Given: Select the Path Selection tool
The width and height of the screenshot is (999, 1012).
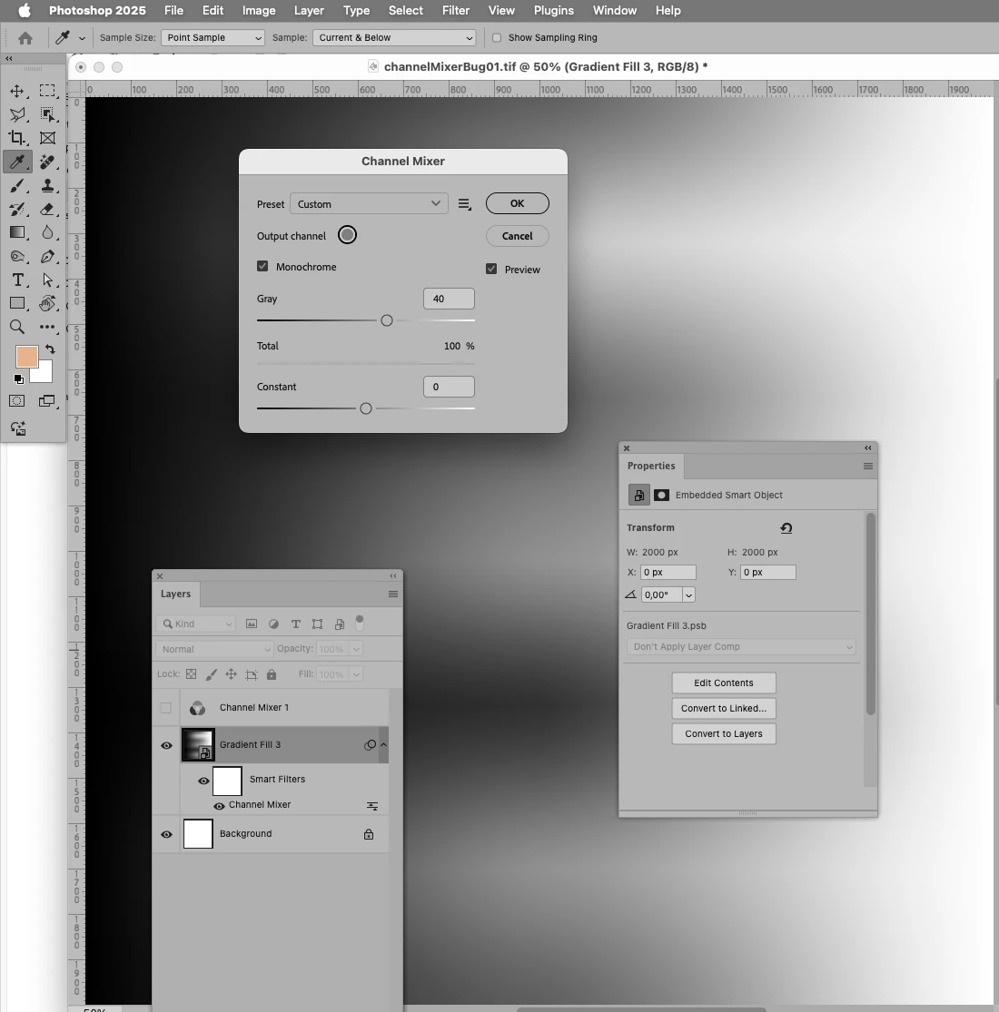Looking at the screenshot, I should click(47, 280).
